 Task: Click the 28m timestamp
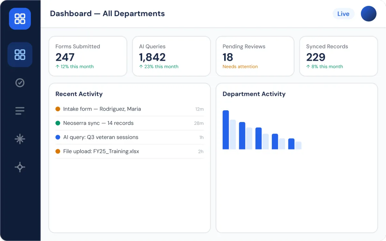[x=199, y=123]
